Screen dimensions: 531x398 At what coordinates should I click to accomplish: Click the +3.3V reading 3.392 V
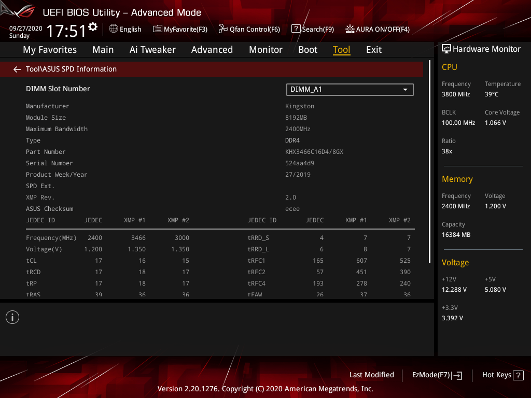tap(452, 318)
